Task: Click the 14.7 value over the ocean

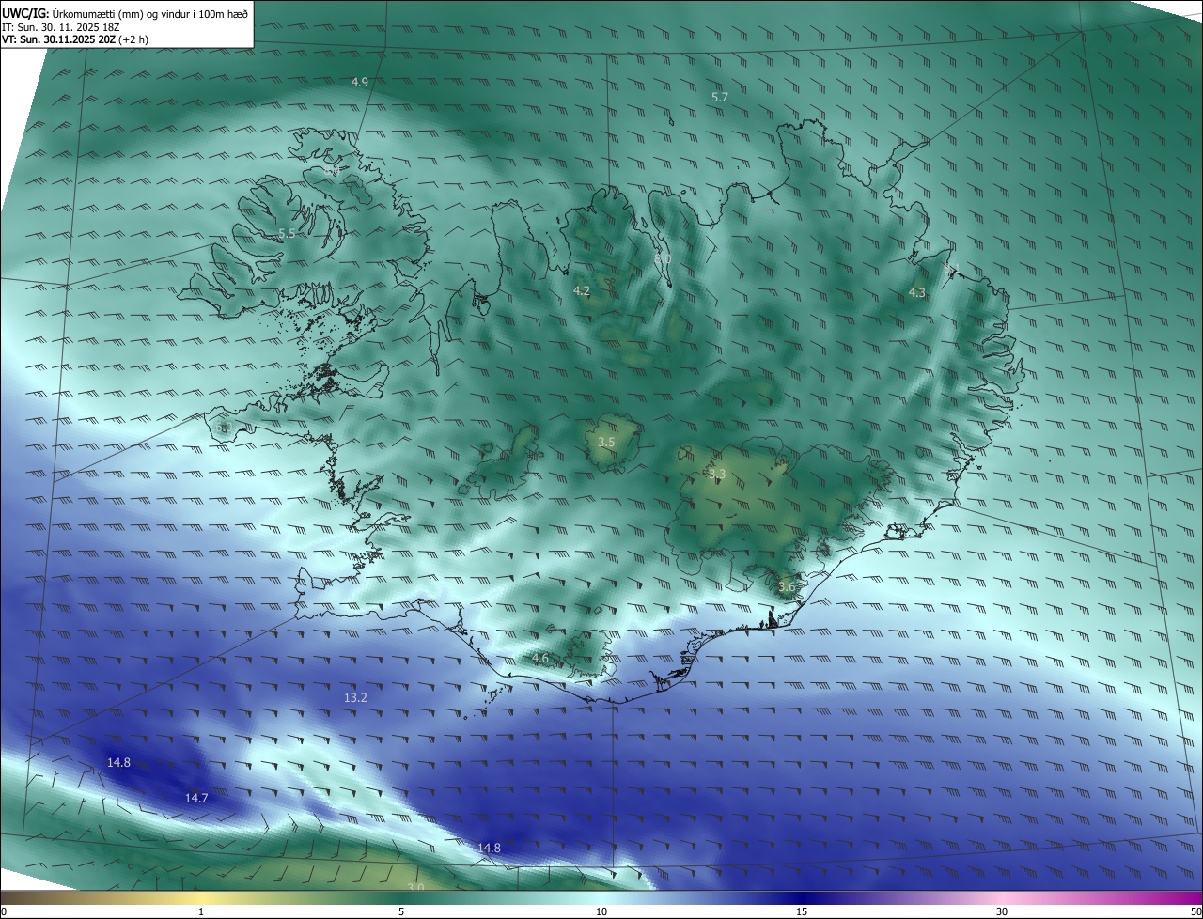Action: pyautogui.click(x=195, y=799)
